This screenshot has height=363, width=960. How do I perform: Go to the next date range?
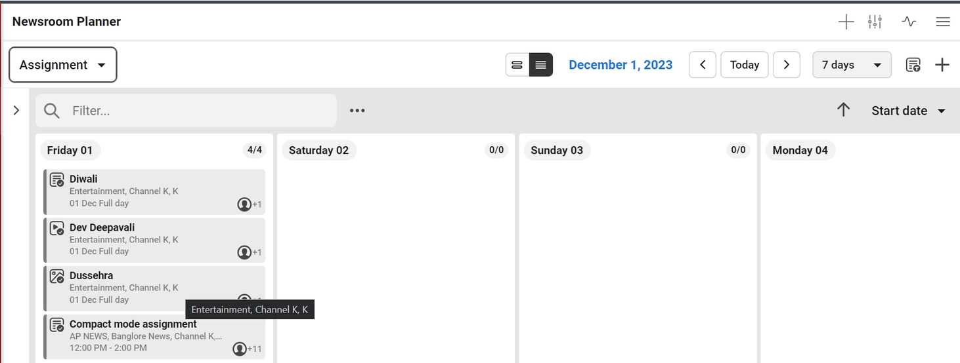click(x=787, y=65)
